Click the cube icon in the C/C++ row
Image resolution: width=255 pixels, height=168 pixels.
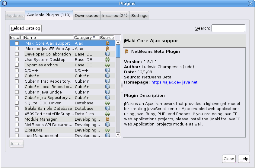pos(107,70)
